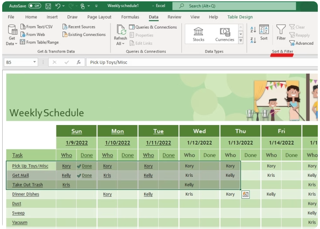This screenshot has width=320, height=229.
Task: Click Sort Z to A icon
Action: (x=253, y=40)
